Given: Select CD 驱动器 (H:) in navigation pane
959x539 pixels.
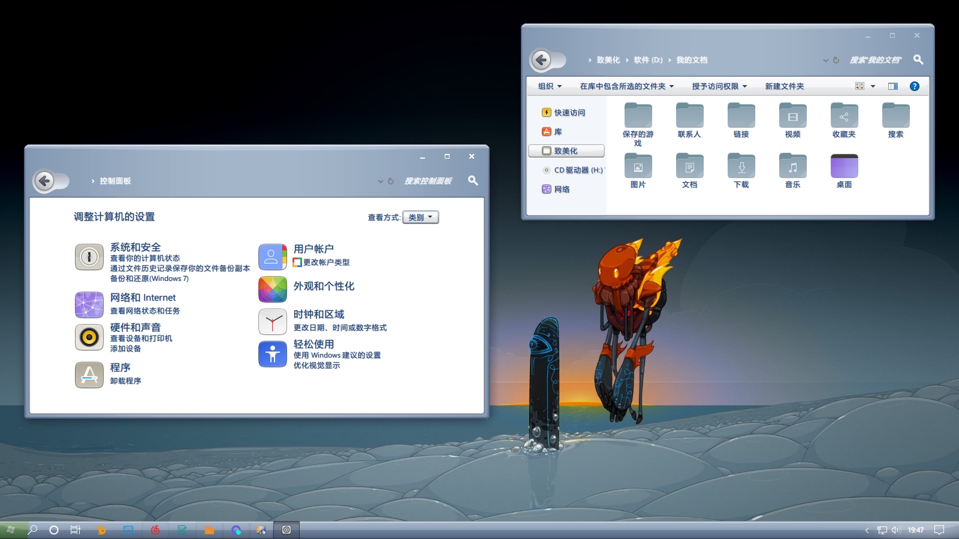Looking at the screenshot, I should pos(573,170).
